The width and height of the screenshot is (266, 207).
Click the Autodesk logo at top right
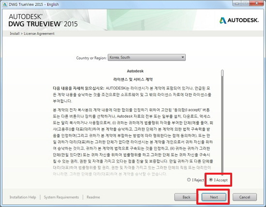[239, 20]
